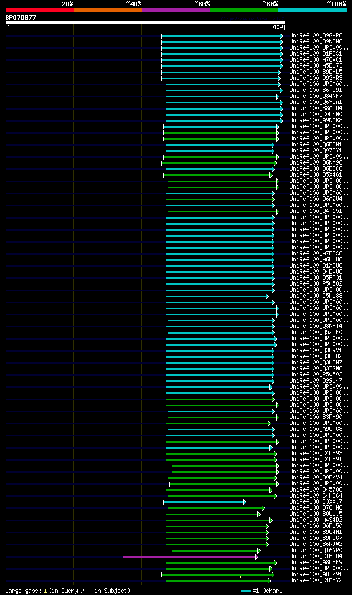The width and height of the screenshot is (352, 595).
Task: Select the UniRef100_Q84NF7 label
Action: tap(316, 96)
